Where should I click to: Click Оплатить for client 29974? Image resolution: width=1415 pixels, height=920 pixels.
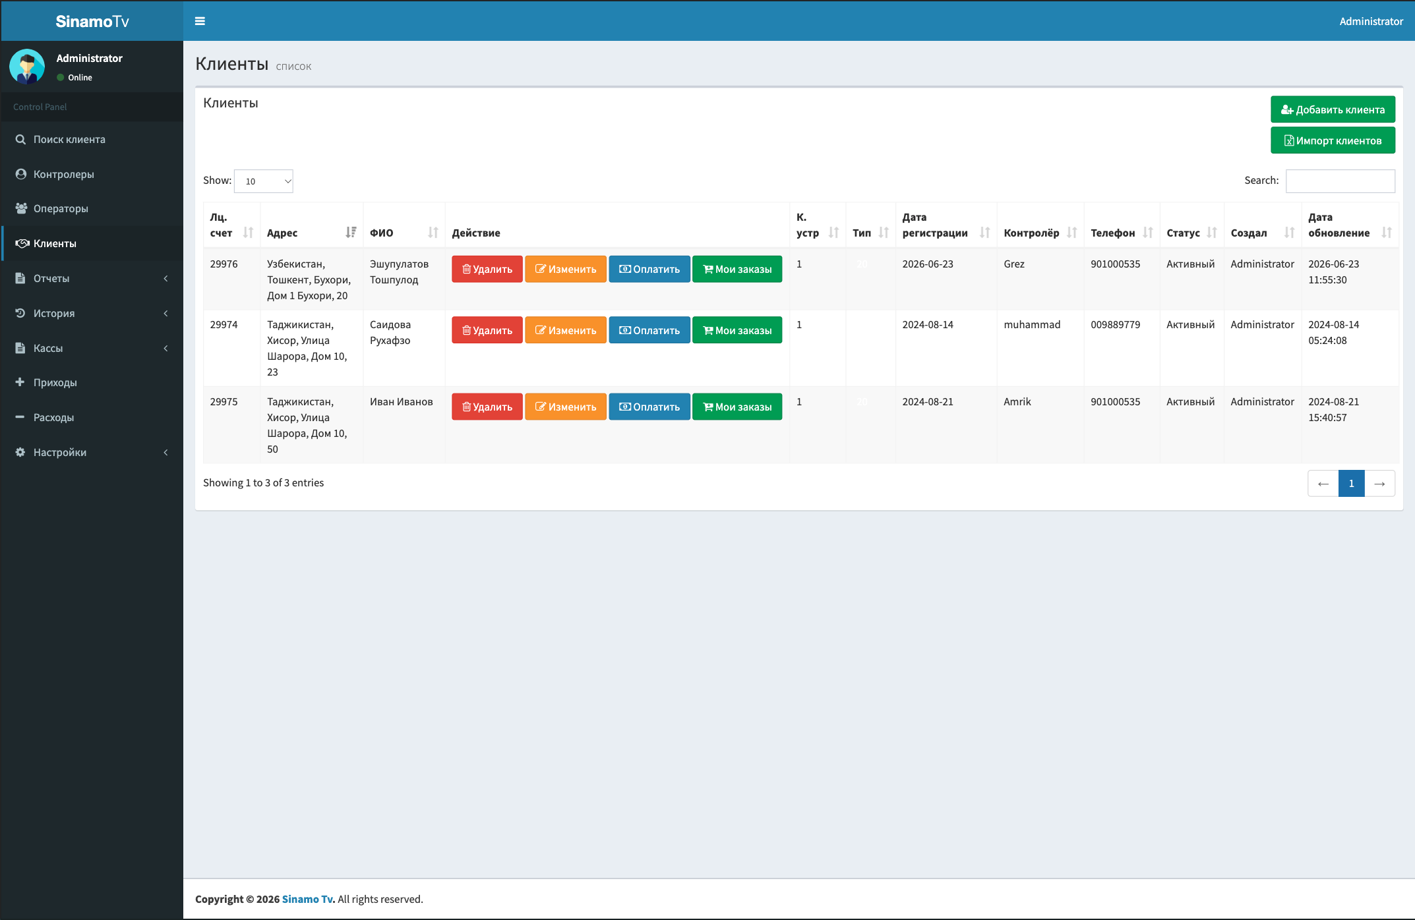coord(649,330)
